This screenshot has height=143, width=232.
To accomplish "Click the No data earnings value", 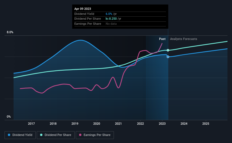I will pyautogui.click(x=111, y=24).
